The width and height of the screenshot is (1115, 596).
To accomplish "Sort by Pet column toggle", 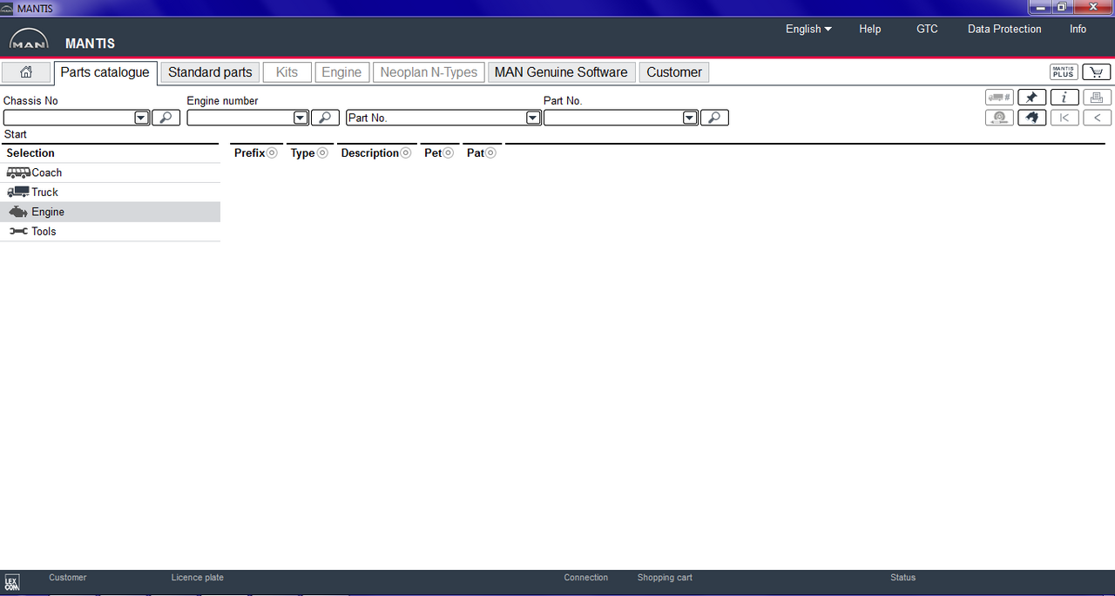I will coord(449,153).
